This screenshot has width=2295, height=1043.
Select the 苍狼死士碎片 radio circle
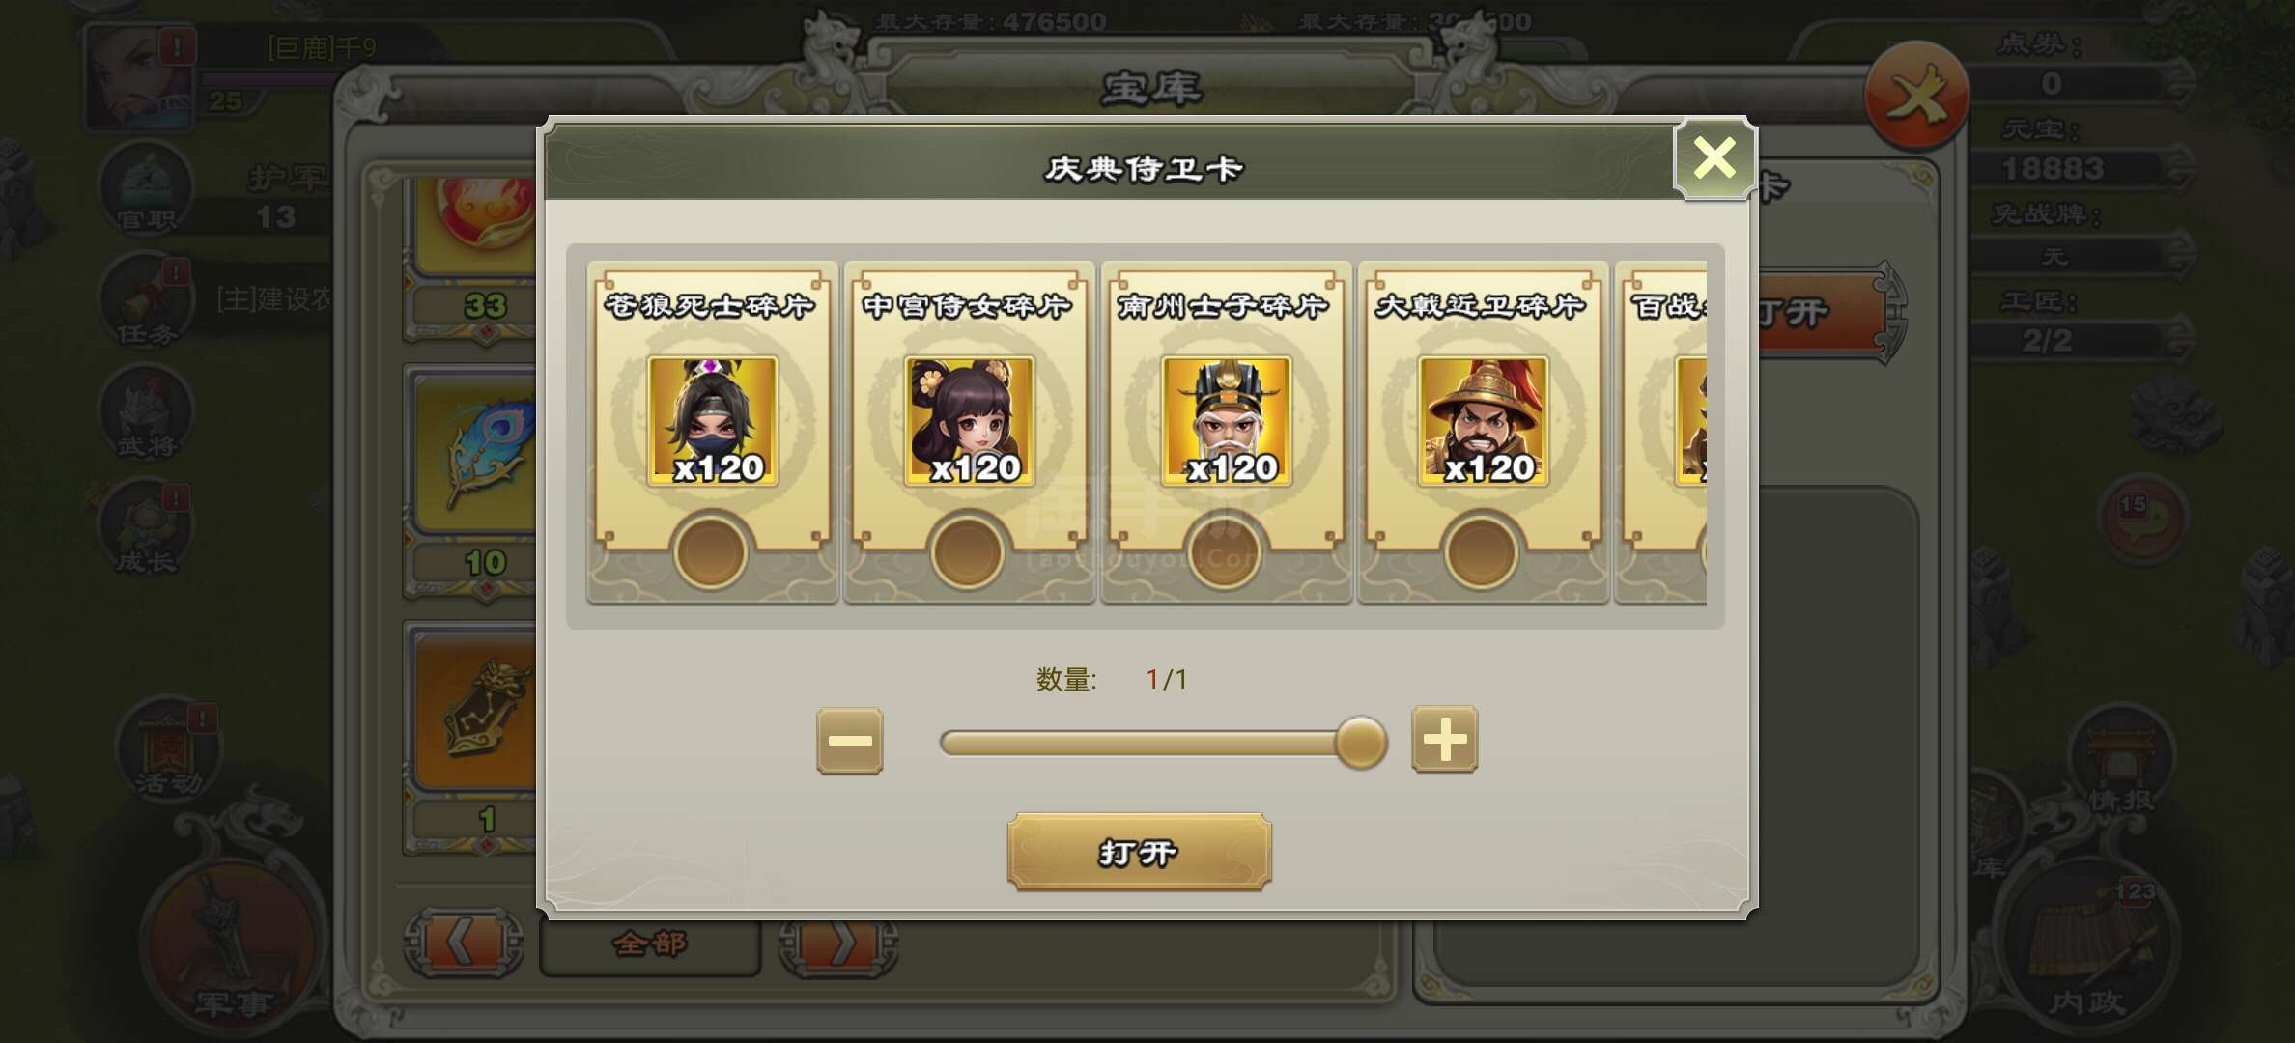click(x=711, y=551)
